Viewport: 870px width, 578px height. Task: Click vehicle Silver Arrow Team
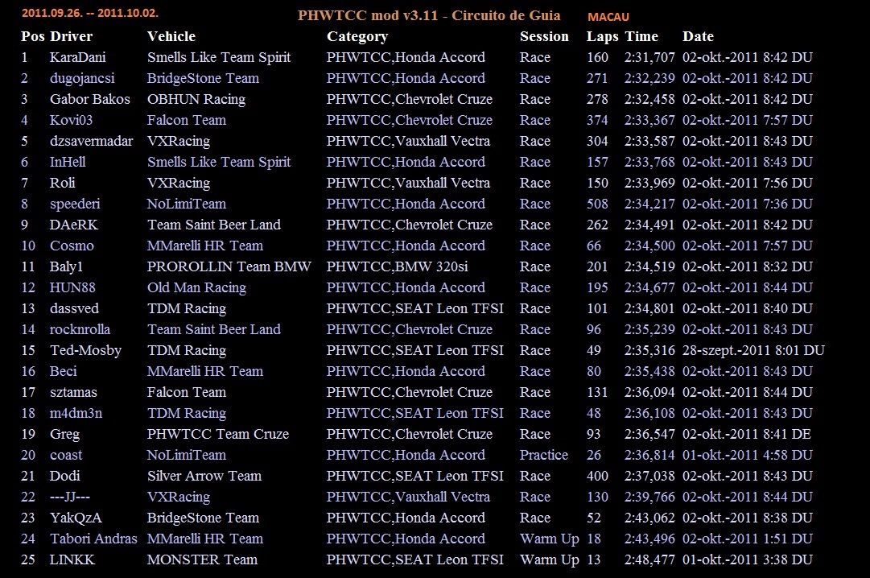pyautogui.click(x=204, y=477)
